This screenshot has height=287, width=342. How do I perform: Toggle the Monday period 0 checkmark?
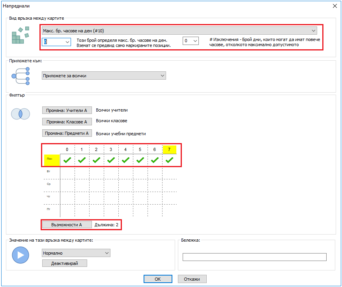click(x=67, y=160)
